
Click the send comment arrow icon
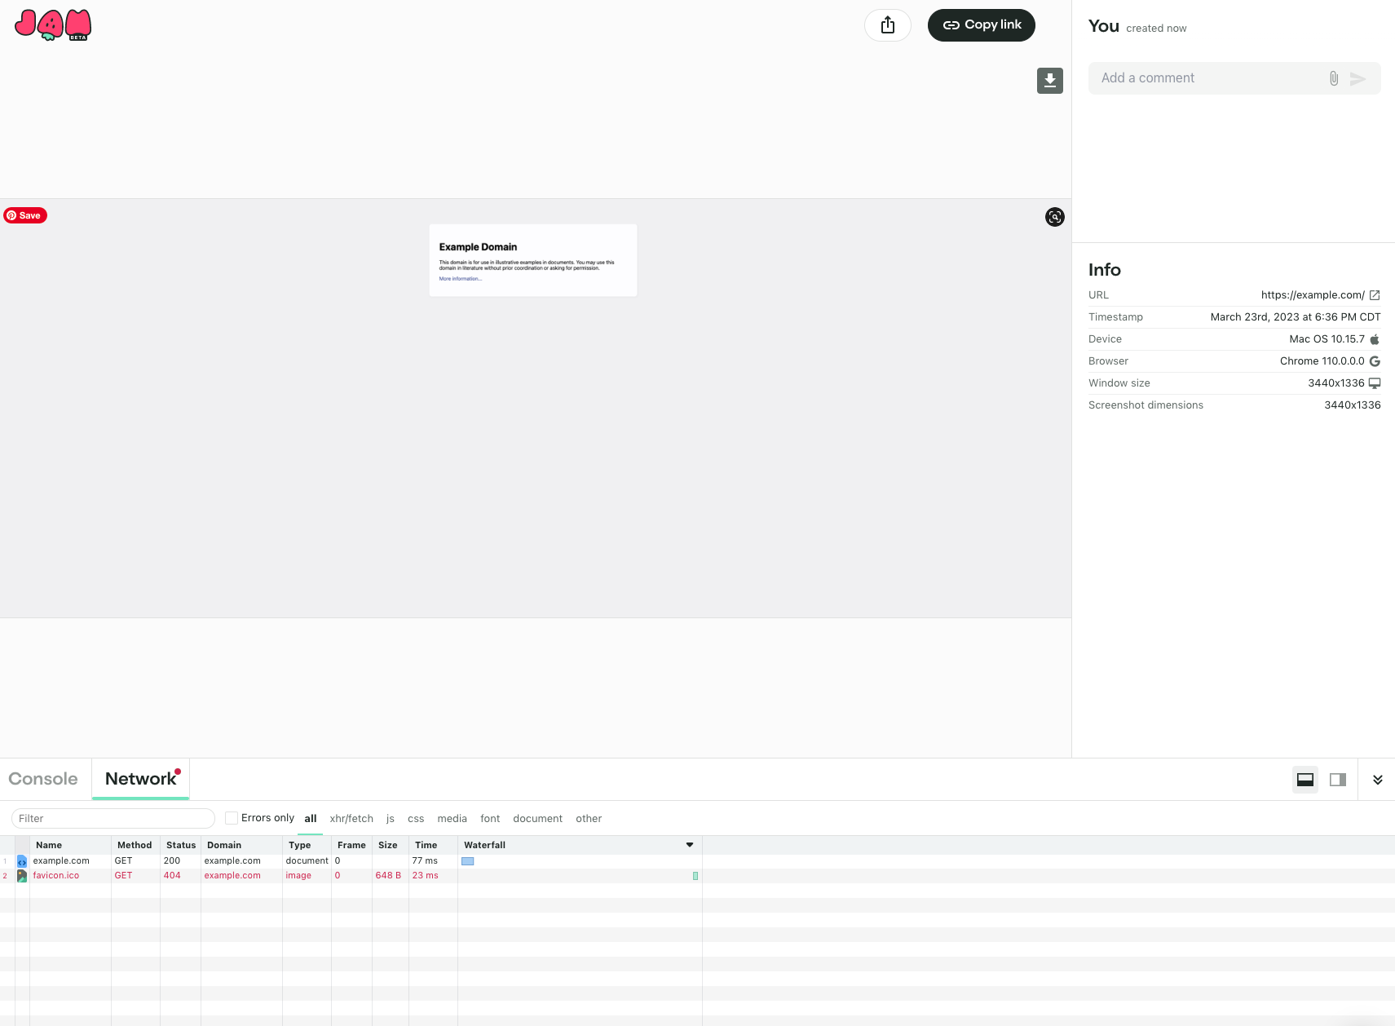1357,78
